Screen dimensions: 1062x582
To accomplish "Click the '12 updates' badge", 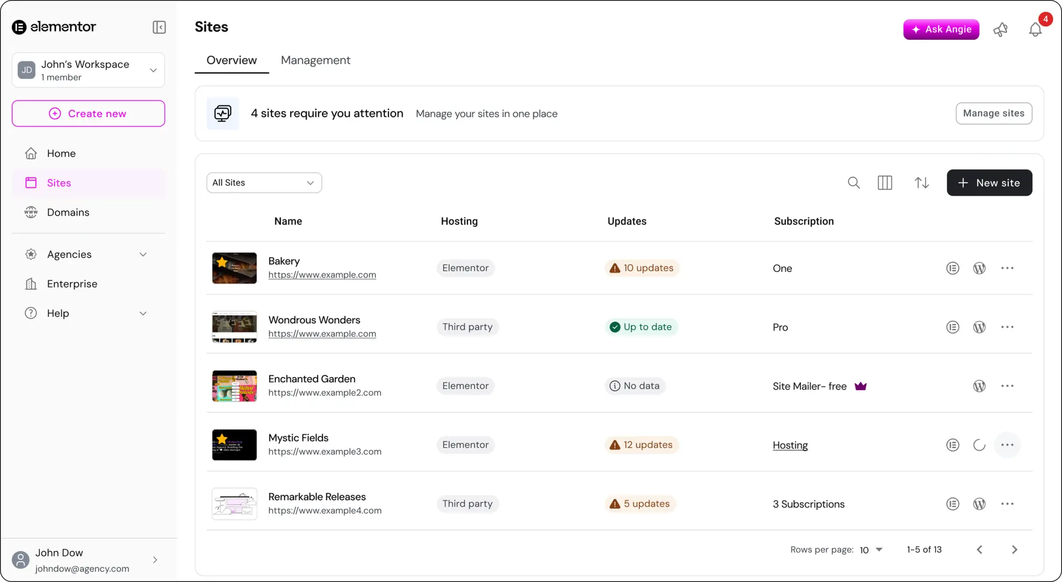I will click(641, 445).
